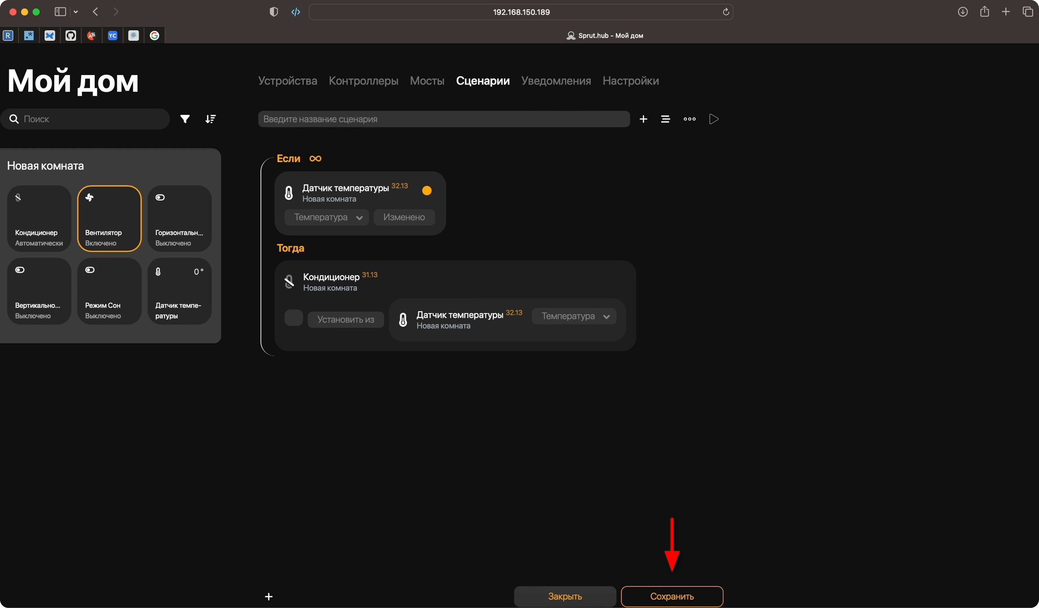Select the Сценарии tab
The height and width of the screenshot is (608, 1039).
[x=483, y=81]
